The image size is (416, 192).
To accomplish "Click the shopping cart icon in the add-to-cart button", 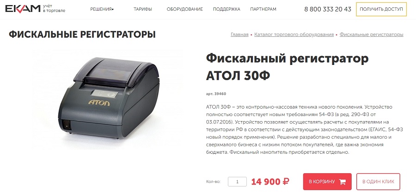I will (343, 182).
